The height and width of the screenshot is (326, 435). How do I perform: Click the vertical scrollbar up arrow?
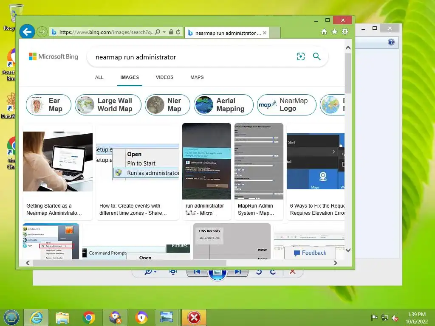pyautogui.click(x=348, y=48)
